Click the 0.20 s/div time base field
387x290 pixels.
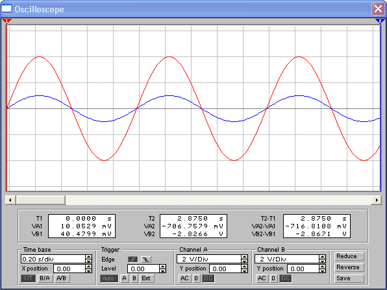coord(53,259)
